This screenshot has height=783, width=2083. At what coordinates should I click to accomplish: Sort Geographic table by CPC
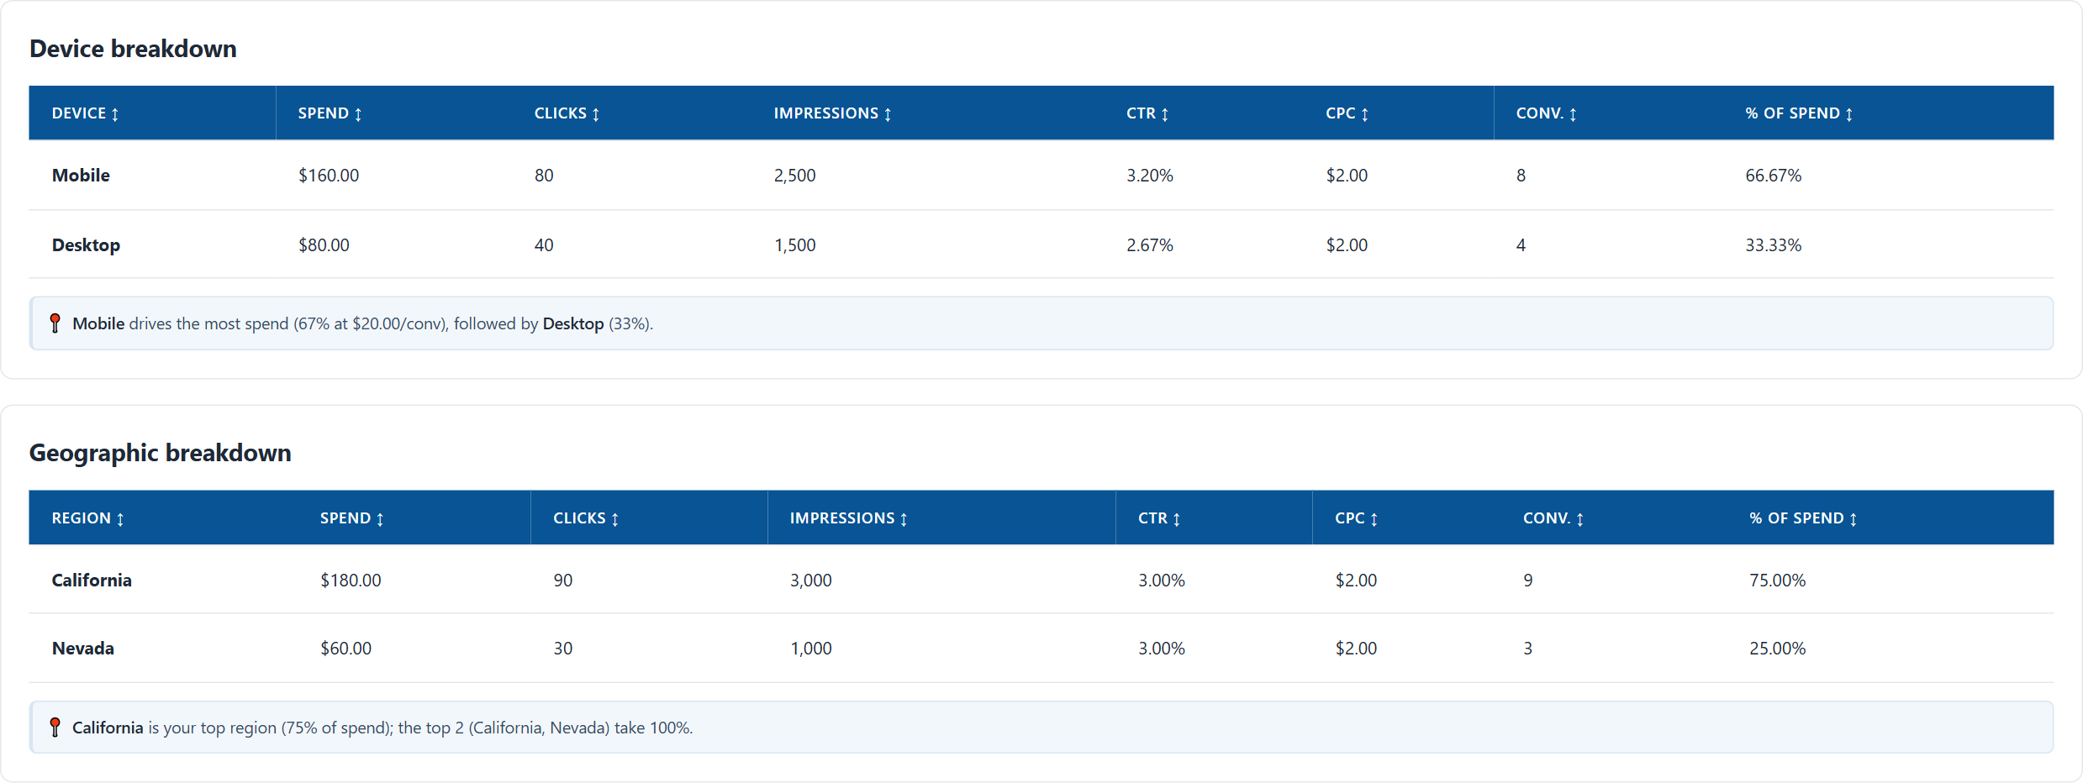1356,518
